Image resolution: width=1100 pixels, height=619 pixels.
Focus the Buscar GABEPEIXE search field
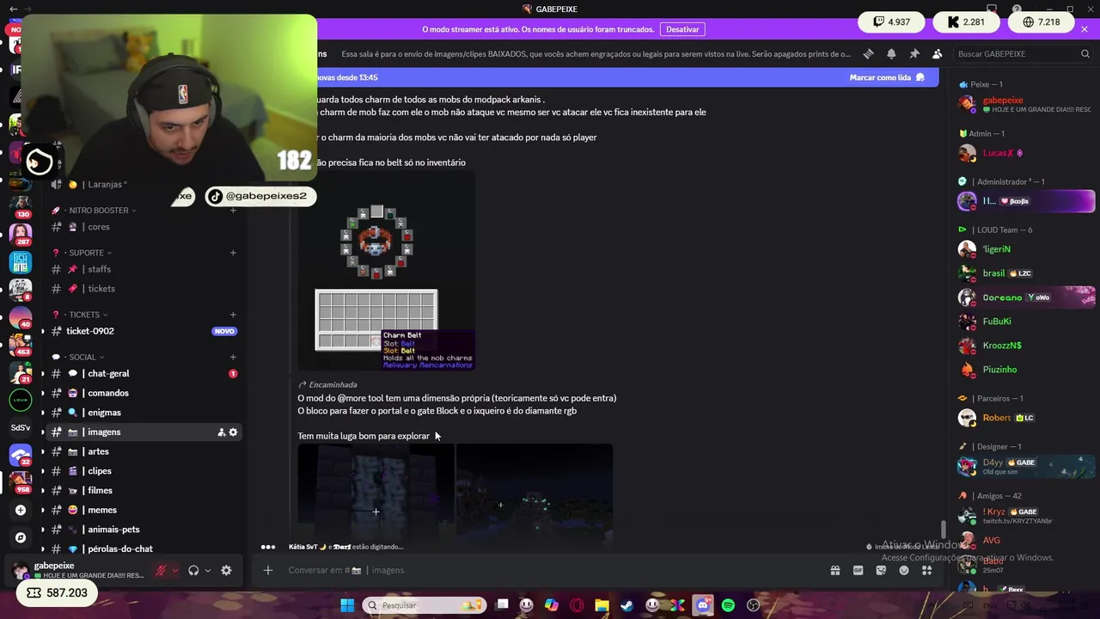(x=1022, y=53)
